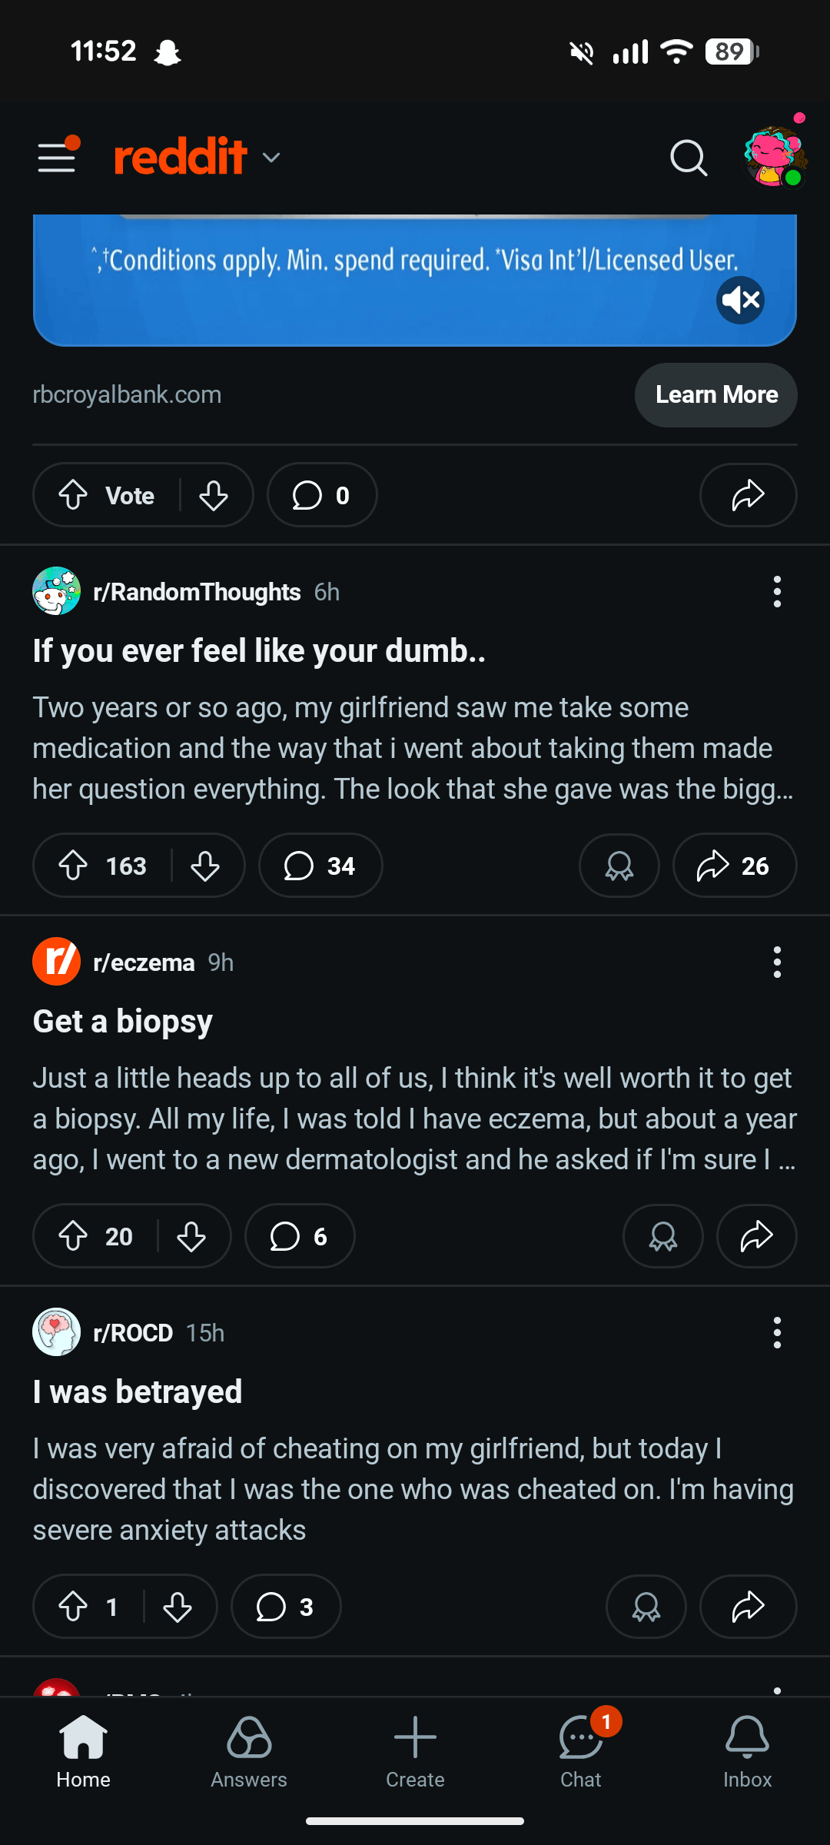Image resolution: width=830 pixels, height=1845 pixels.
Task: Share the RBC advertisement post
Action: (748, 495)
